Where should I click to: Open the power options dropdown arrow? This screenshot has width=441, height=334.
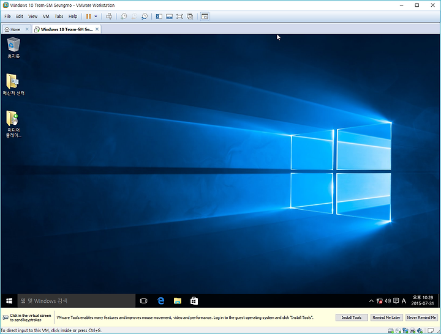pos(96,17)
